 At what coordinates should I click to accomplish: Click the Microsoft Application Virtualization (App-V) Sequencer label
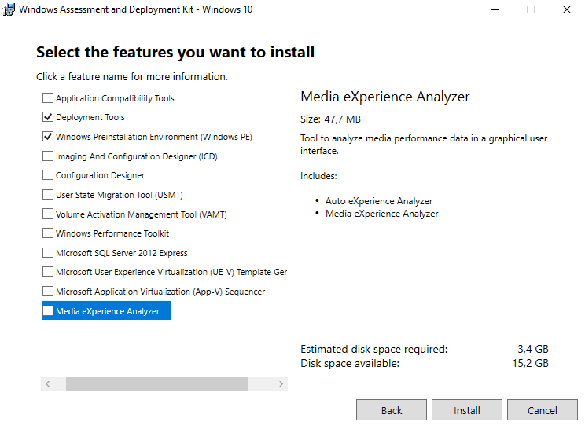click(160, 291)
